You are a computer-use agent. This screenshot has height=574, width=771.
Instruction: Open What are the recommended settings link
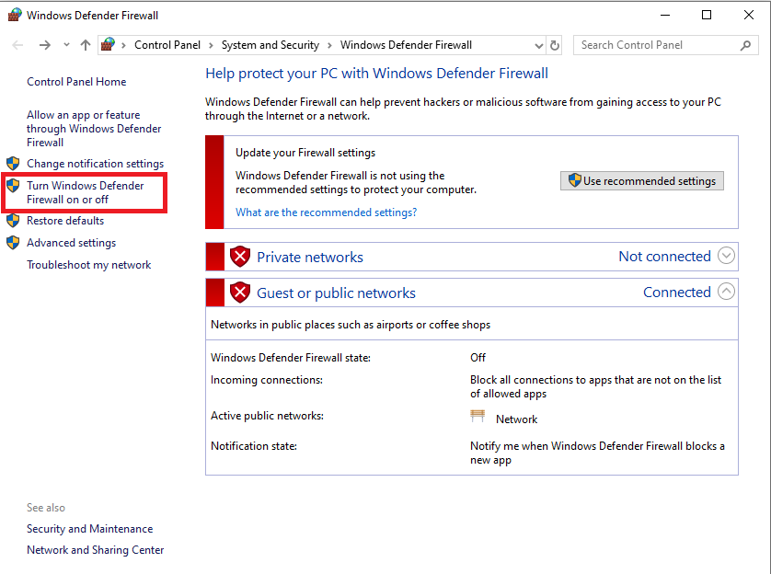[x=326, y=212]
